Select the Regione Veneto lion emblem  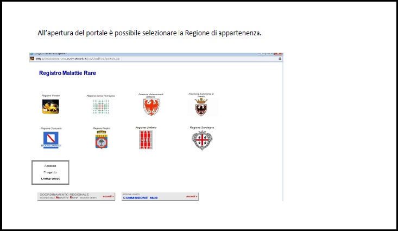pyautogui.click(x=50, y=106)
